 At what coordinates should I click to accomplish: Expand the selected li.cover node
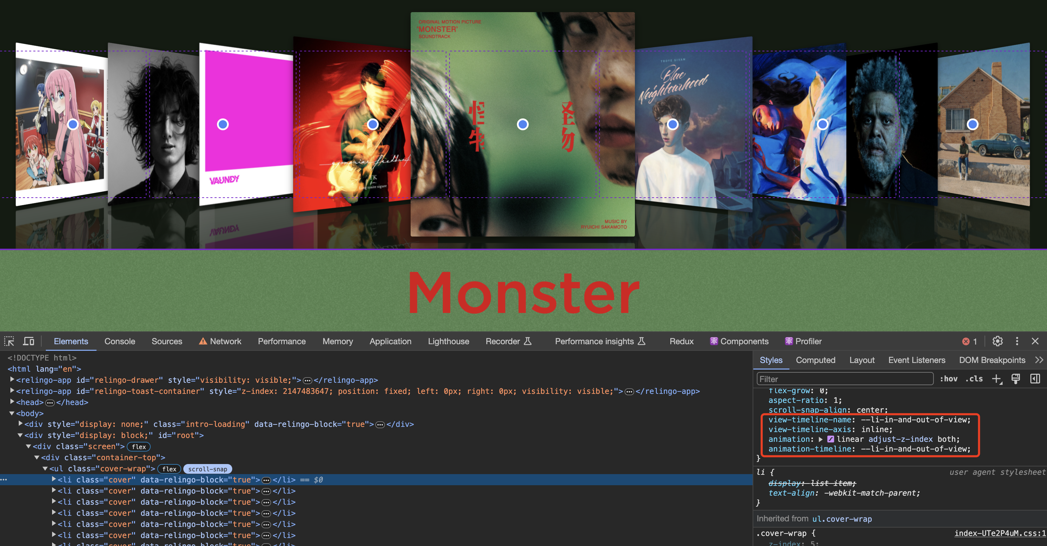click(x=54, y=479)
